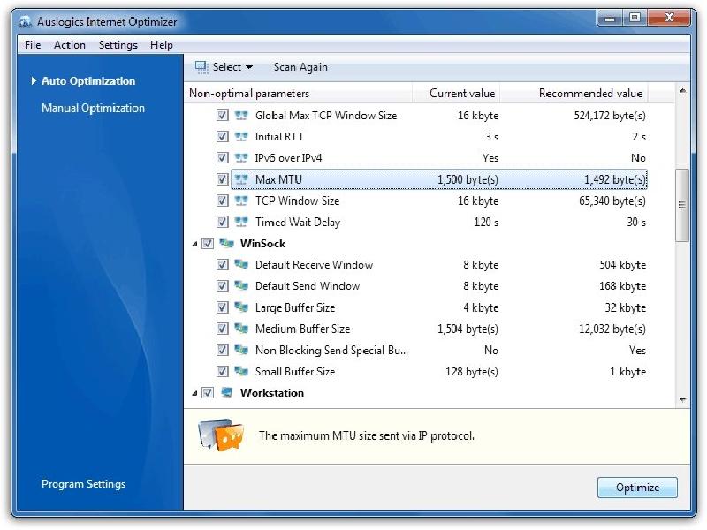Click the Optimize button
This screenshot has height=530, width=707.
(x=637, y=488)
